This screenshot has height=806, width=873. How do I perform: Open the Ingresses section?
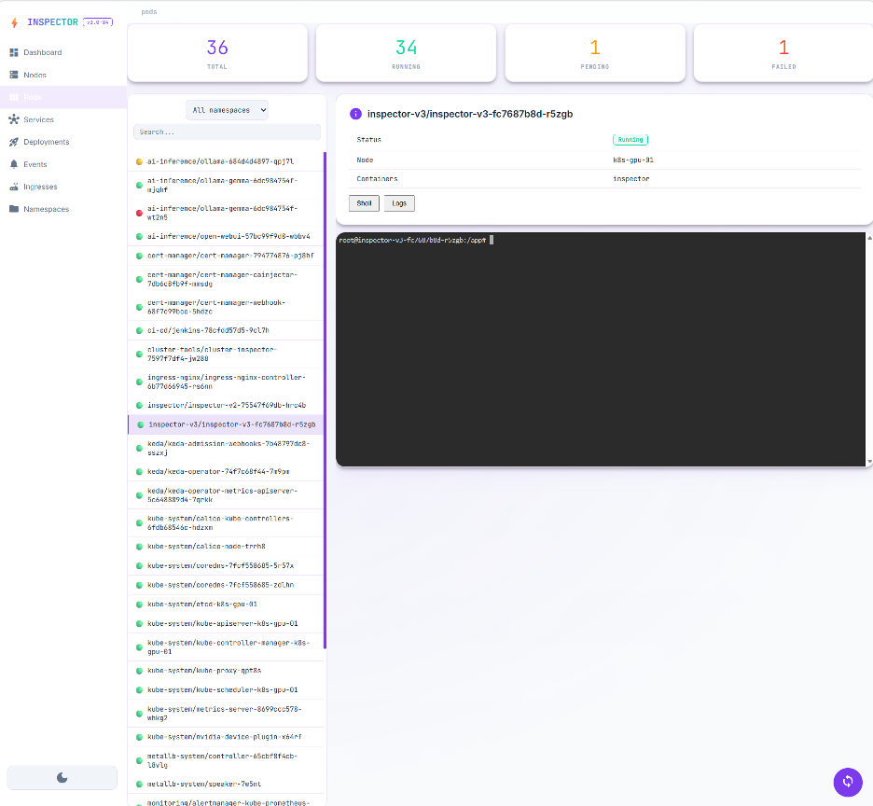tap(63, 187)
